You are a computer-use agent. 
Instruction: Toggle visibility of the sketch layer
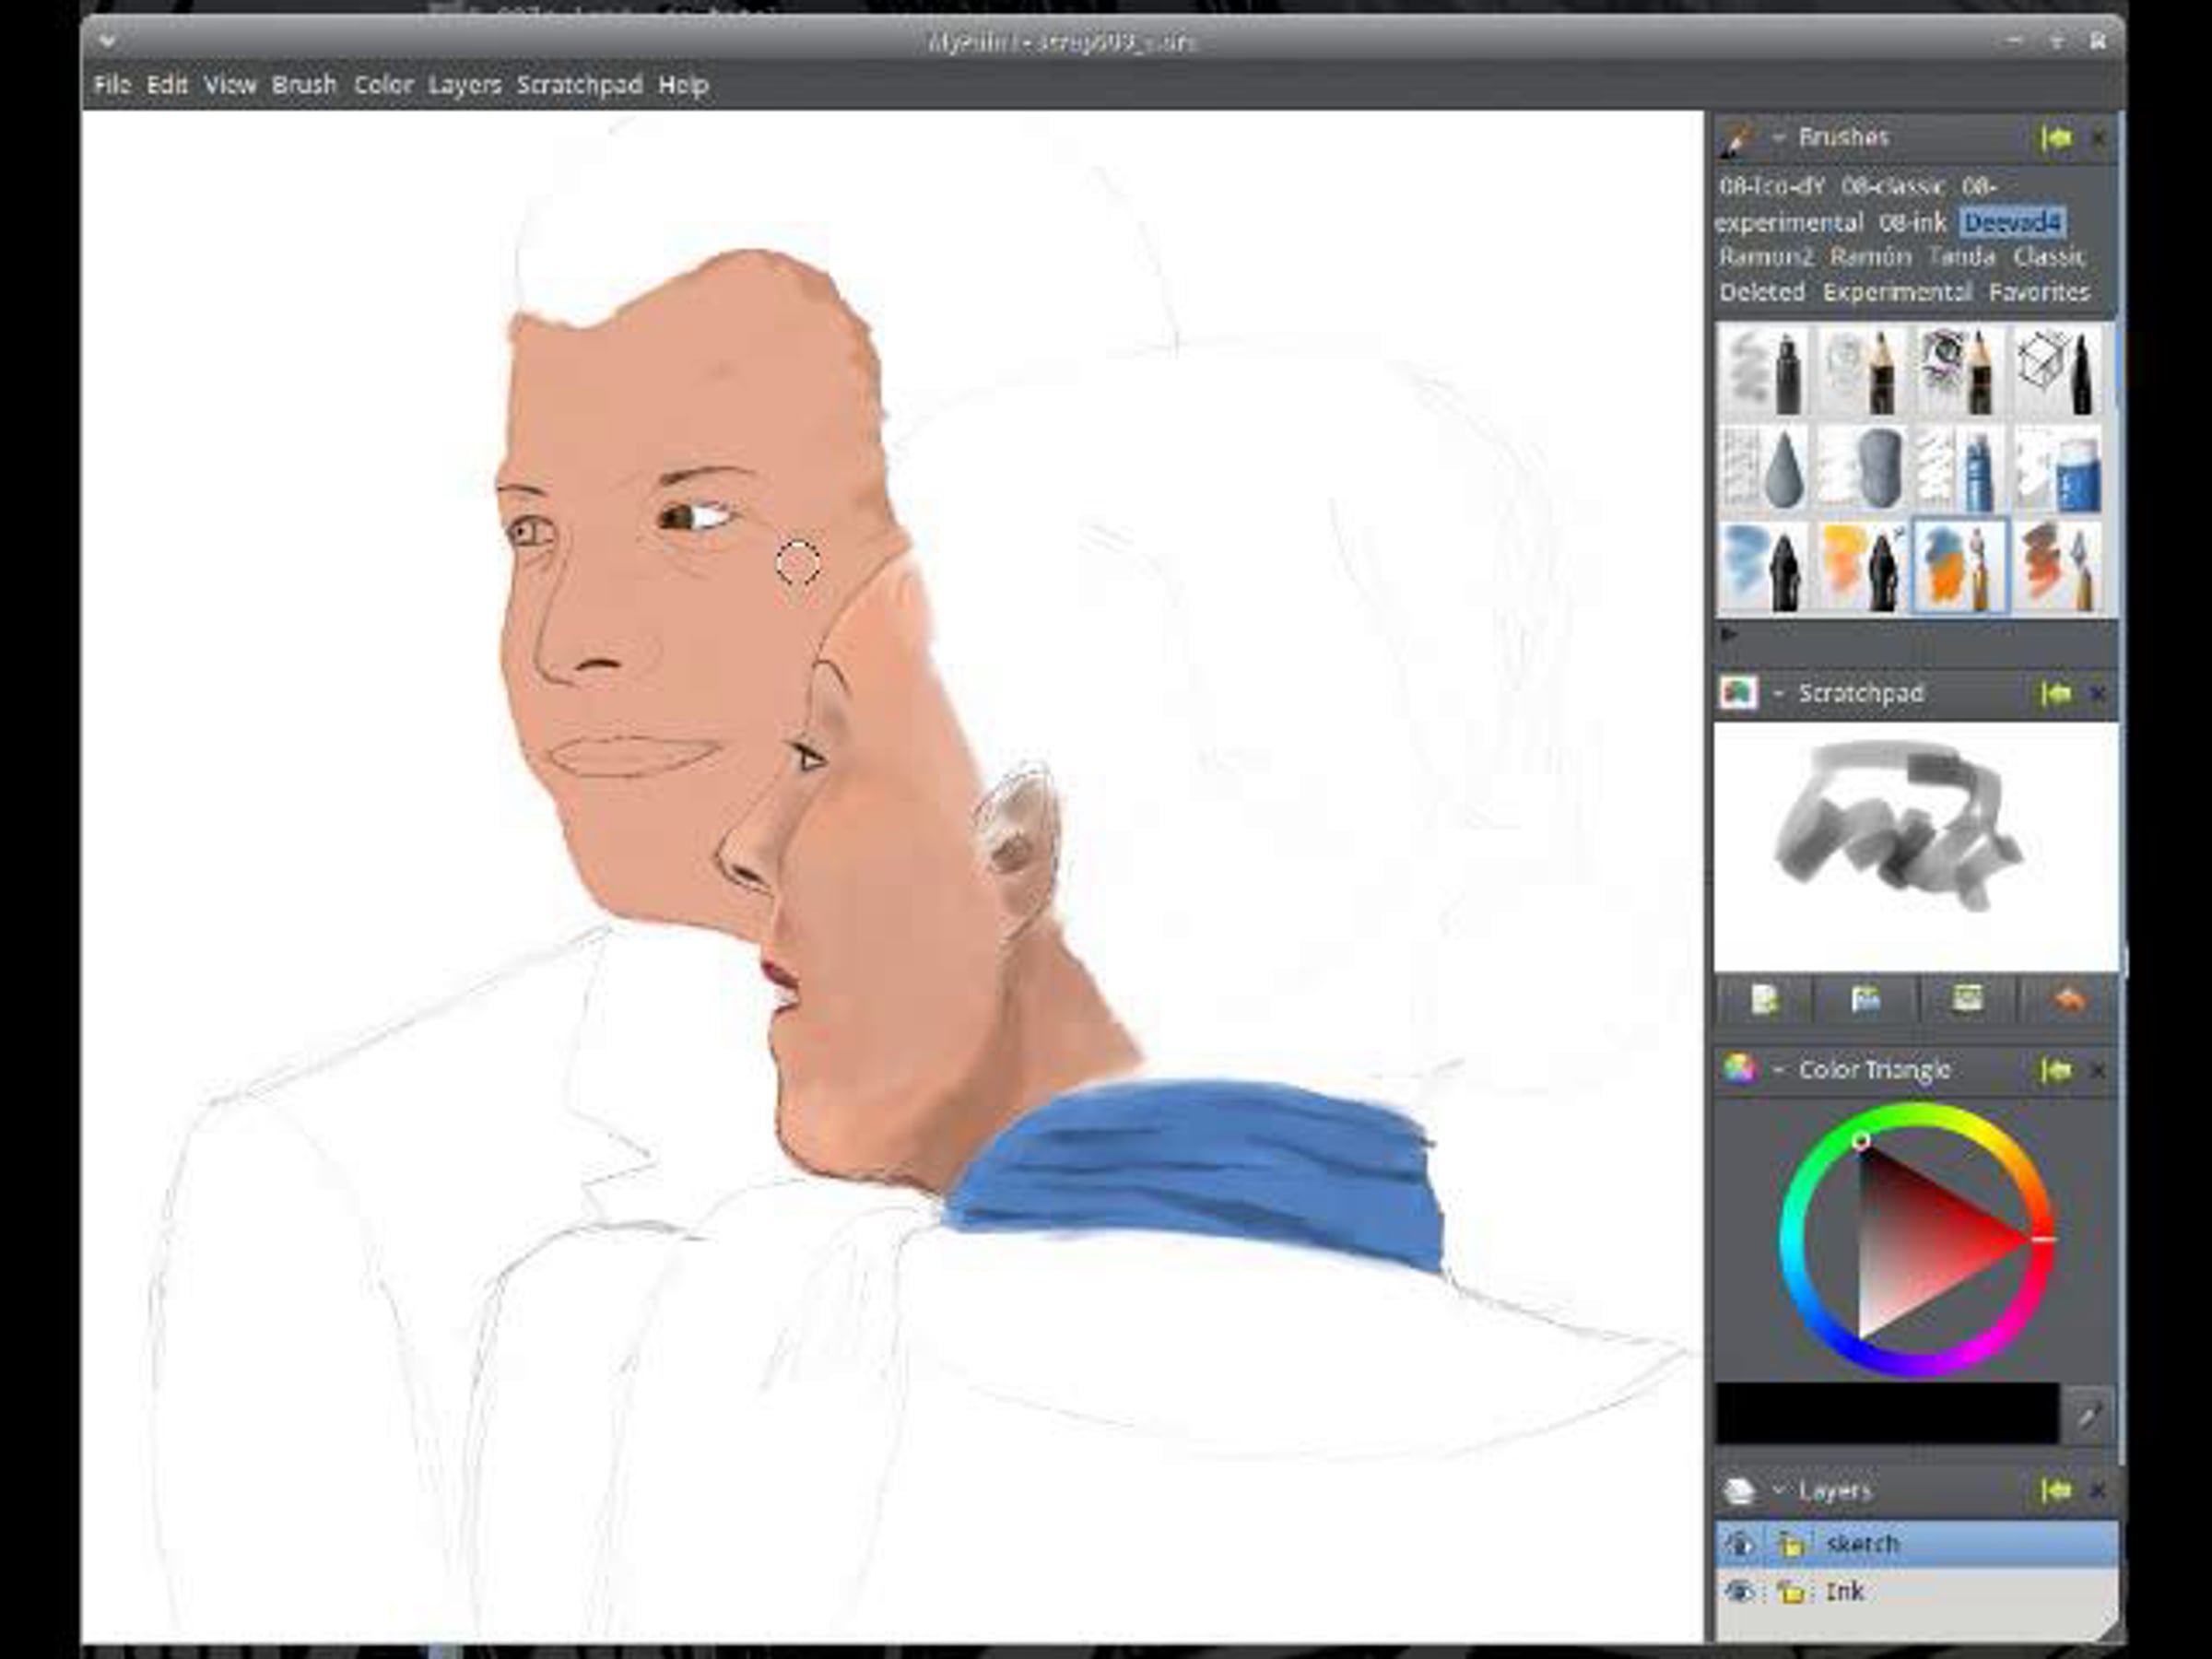click(1739, 1544)
